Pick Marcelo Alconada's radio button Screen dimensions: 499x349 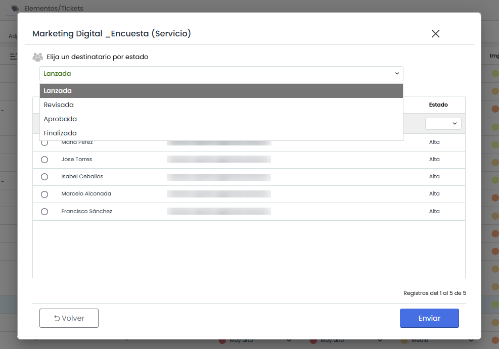[44, 194]
